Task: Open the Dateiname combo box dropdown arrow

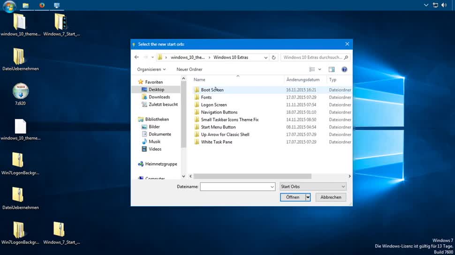Action: [272, 187]
